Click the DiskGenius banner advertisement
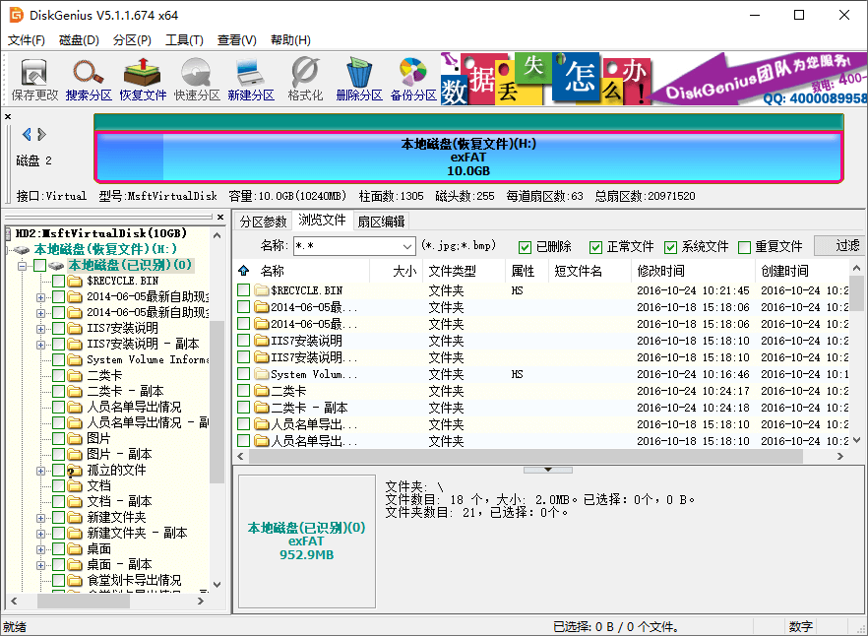 (653, 79)
